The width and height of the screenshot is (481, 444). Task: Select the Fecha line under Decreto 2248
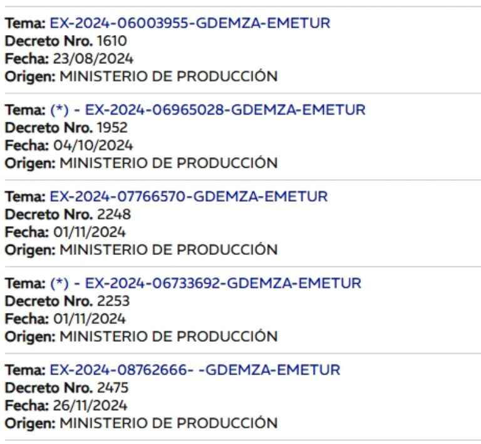65,232
